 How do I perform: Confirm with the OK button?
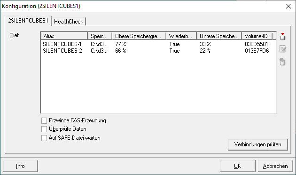[x=237, y=166]
